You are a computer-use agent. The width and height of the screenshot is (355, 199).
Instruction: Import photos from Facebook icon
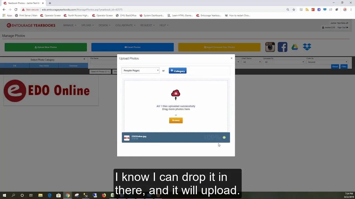(282, 47)
